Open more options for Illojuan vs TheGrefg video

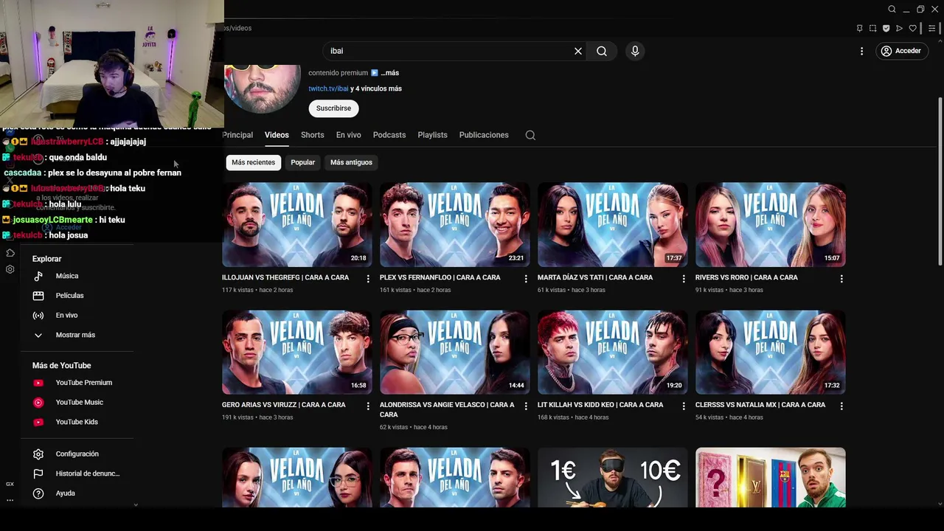click(368, 279)
